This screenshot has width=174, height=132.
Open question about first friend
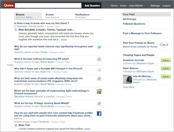point(41,23)
